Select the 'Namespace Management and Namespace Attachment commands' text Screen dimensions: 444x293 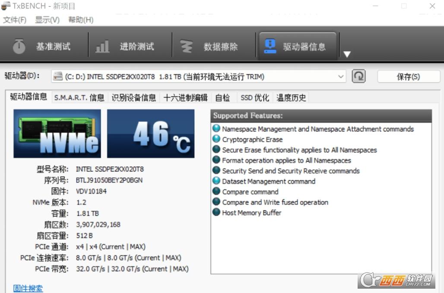tap(318, 129)
